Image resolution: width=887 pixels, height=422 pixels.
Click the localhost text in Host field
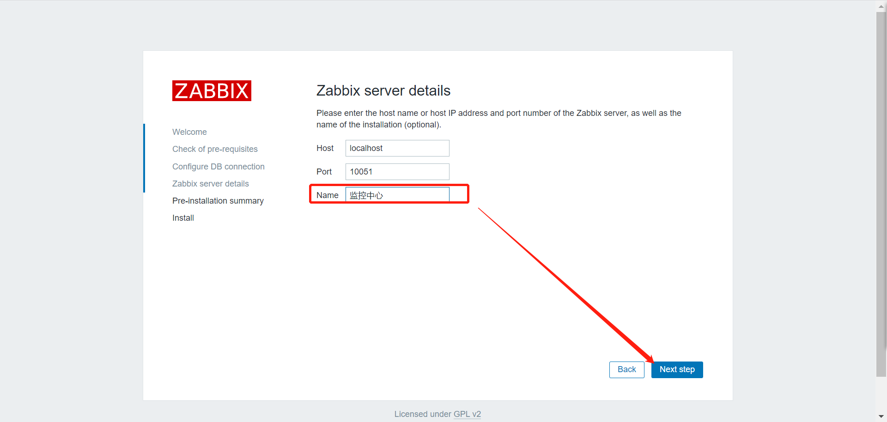[x=366, y=148]
